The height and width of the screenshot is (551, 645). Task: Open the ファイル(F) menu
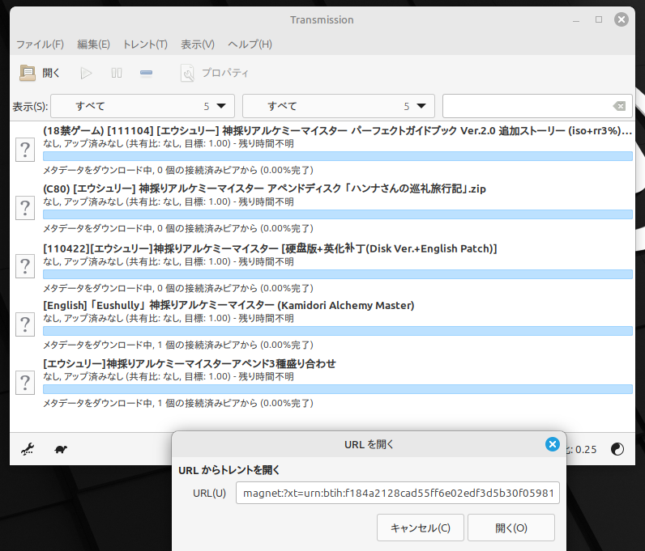(40, 45)
